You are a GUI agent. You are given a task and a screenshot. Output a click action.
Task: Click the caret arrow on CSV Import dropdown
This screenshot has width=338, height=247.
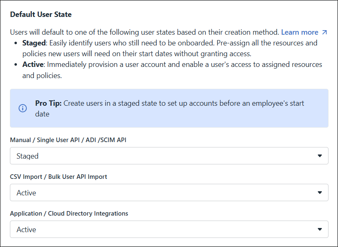point(319,193)
